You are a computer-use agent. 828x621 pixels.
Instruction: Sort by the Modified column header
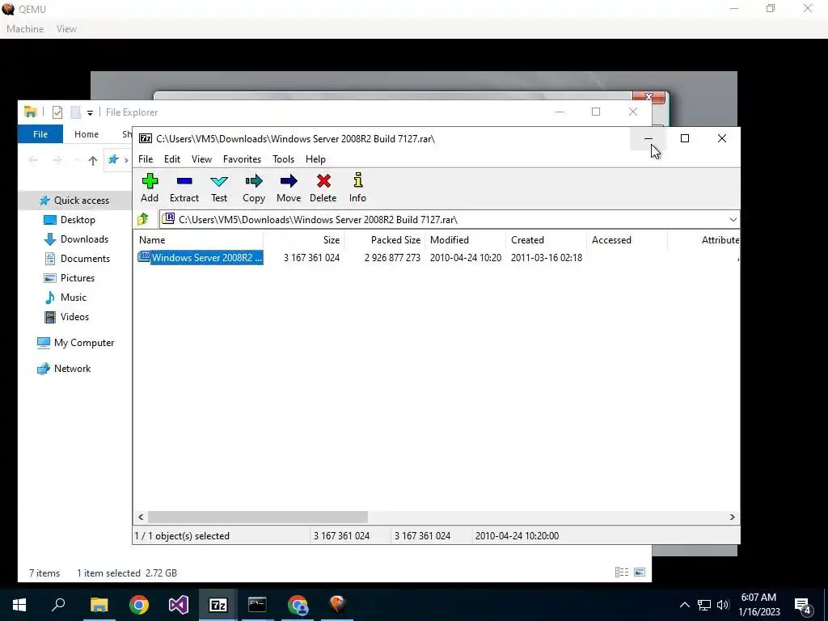pos(465,239)
